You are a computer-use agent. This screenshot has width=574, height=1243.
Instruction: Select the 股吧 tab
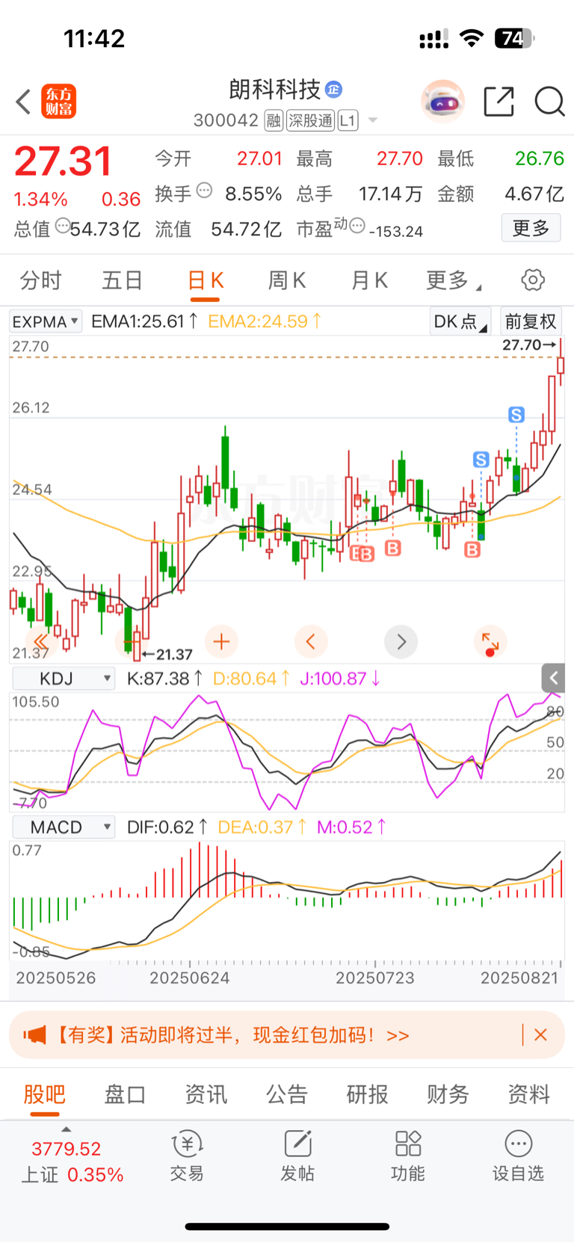click(45, 1094)
